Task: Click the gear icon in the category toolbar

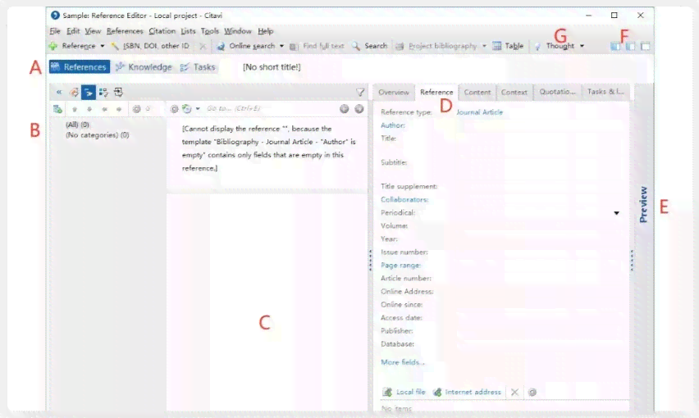Action: tap(136, 109)
